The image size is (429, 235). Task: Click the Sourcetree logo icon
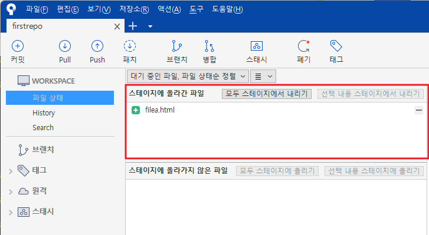pos(11,9)
